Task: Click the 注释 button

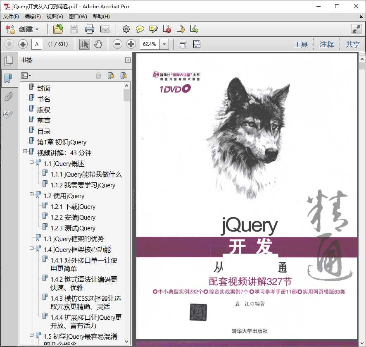Action: [x=327, y=44]
